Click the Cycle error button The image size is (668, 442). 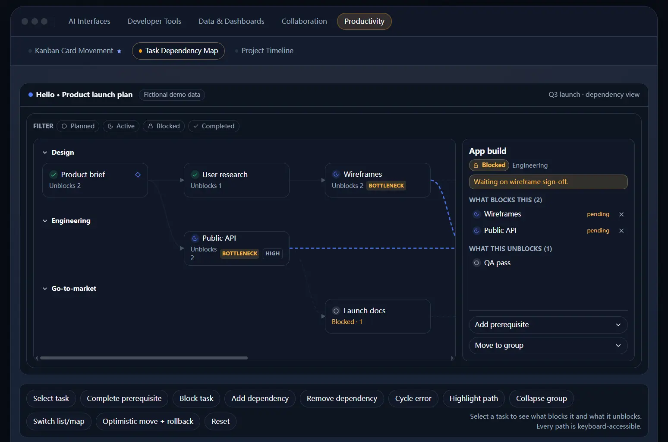tap(413, 398)
